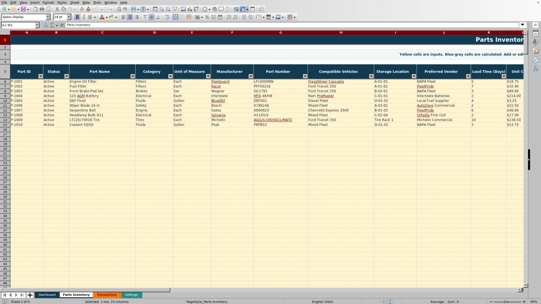The width and height of the screenshot is (541, 304).
Task: Click the Undo arrow icon
Action: (x=96, y=9)
